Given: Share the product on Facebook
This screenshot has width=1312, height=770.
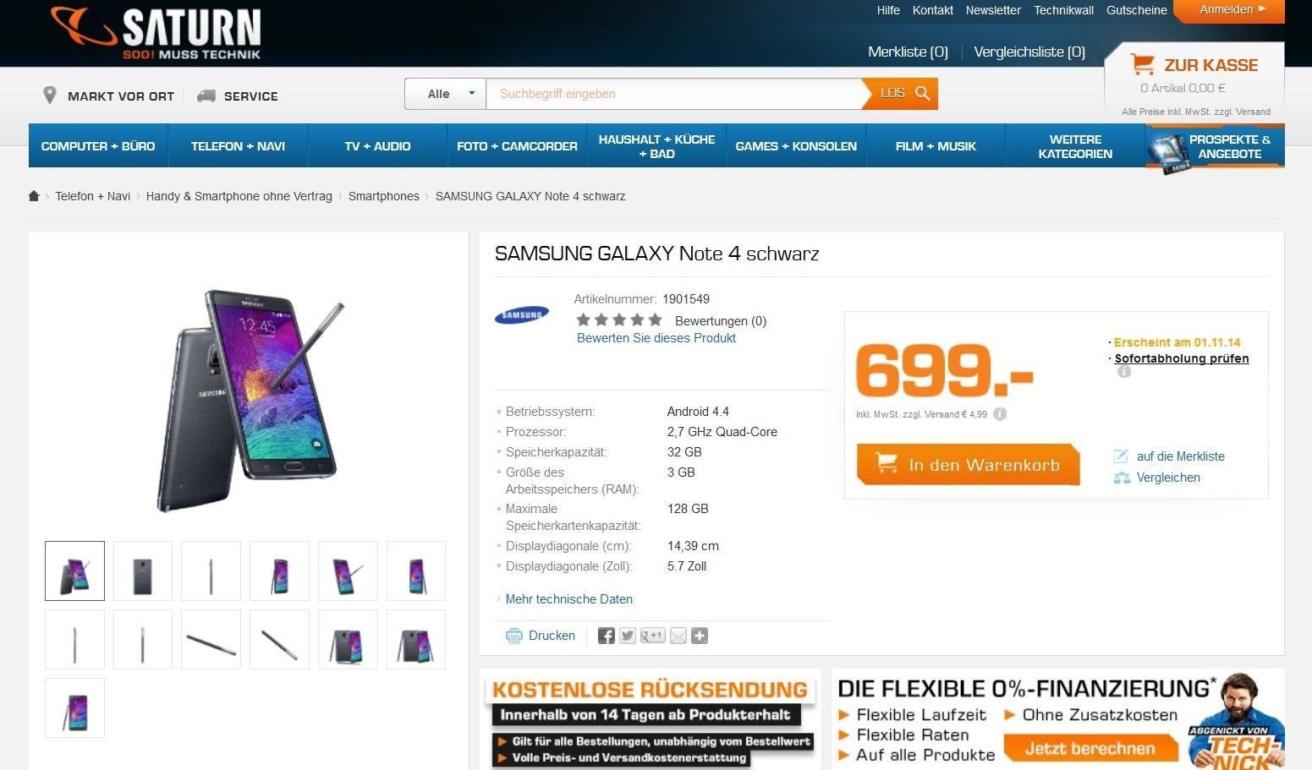Looking at the screenshot, I should (x=606, y=636).
